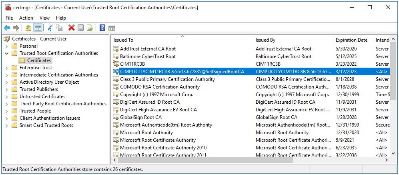The image size is (399, 175).
Task: Click the certmgr icon in the title bar
Action: pos(8,7)
